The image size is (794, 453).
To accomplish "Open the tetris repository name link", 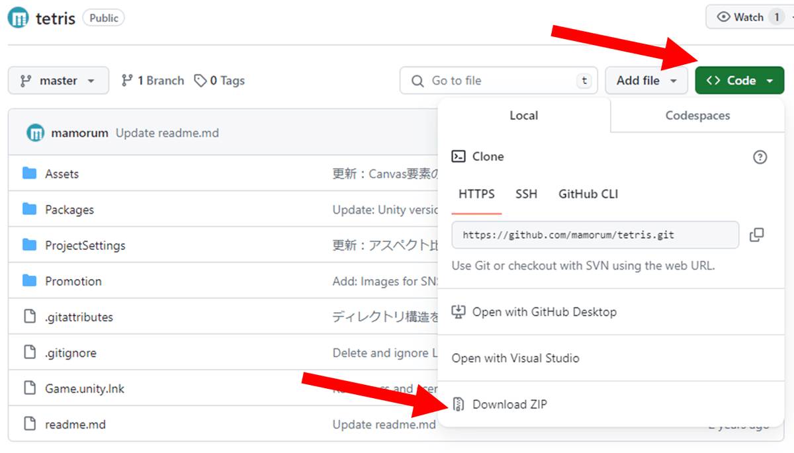I will pyautogui.click(x=56, y=19).
